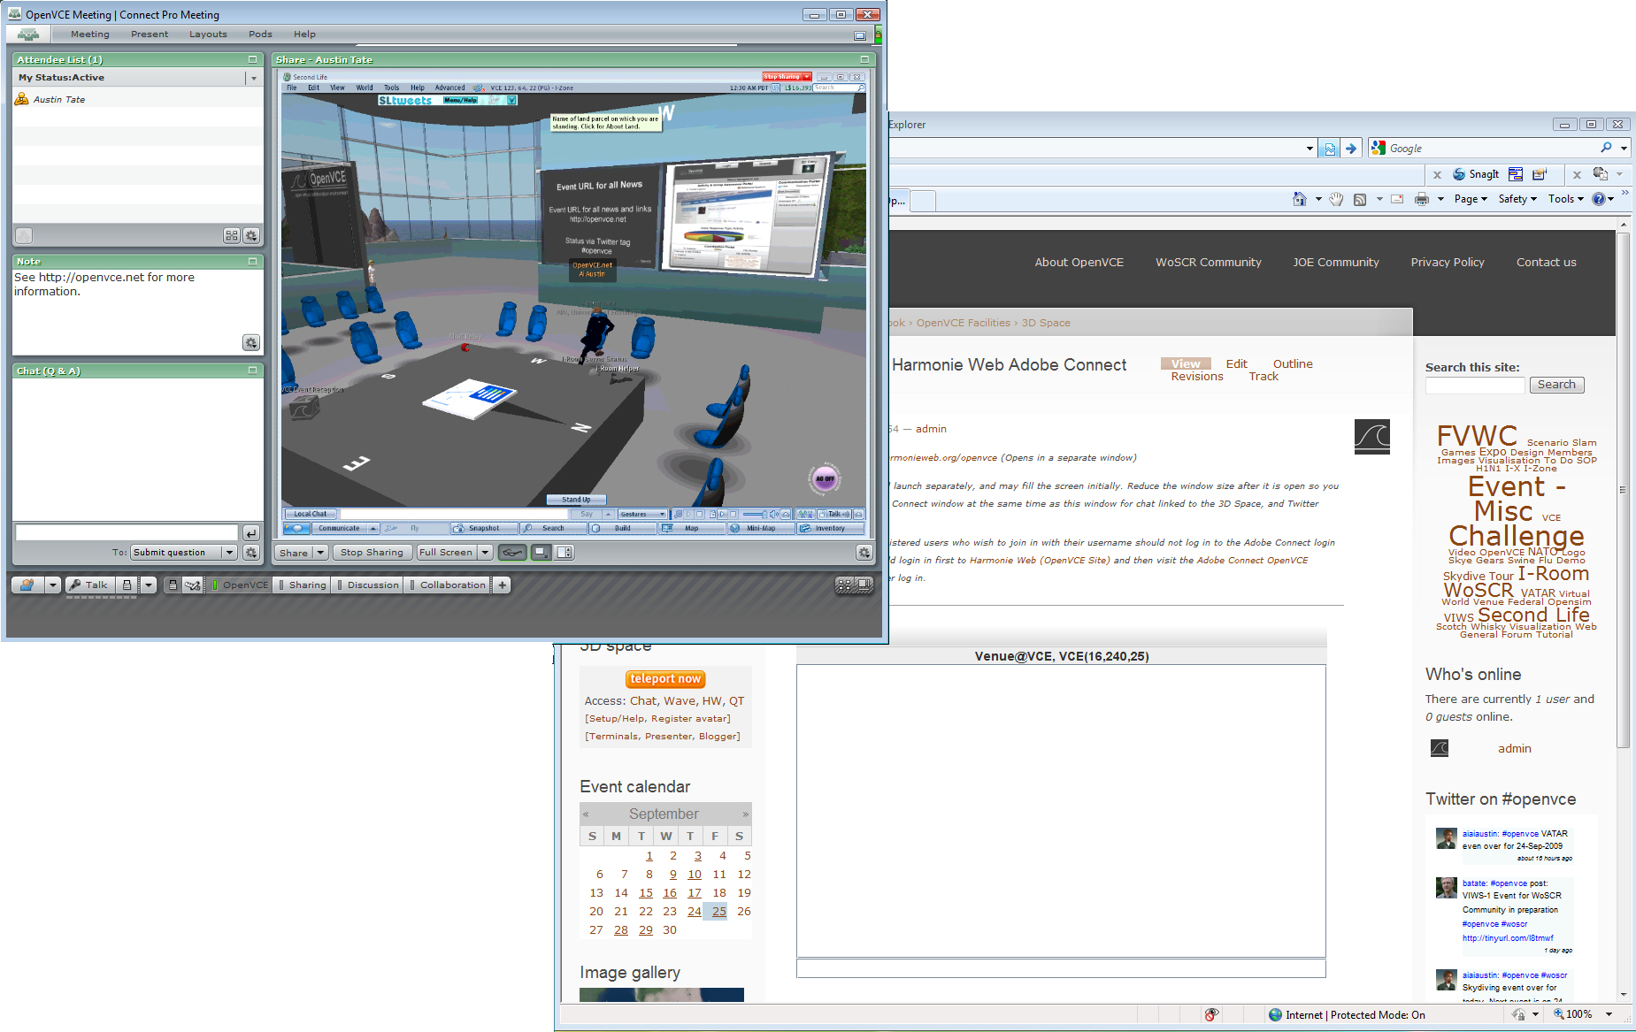Click the raise hand status icon
The image size is (1636, 1032).
(27, 585)
